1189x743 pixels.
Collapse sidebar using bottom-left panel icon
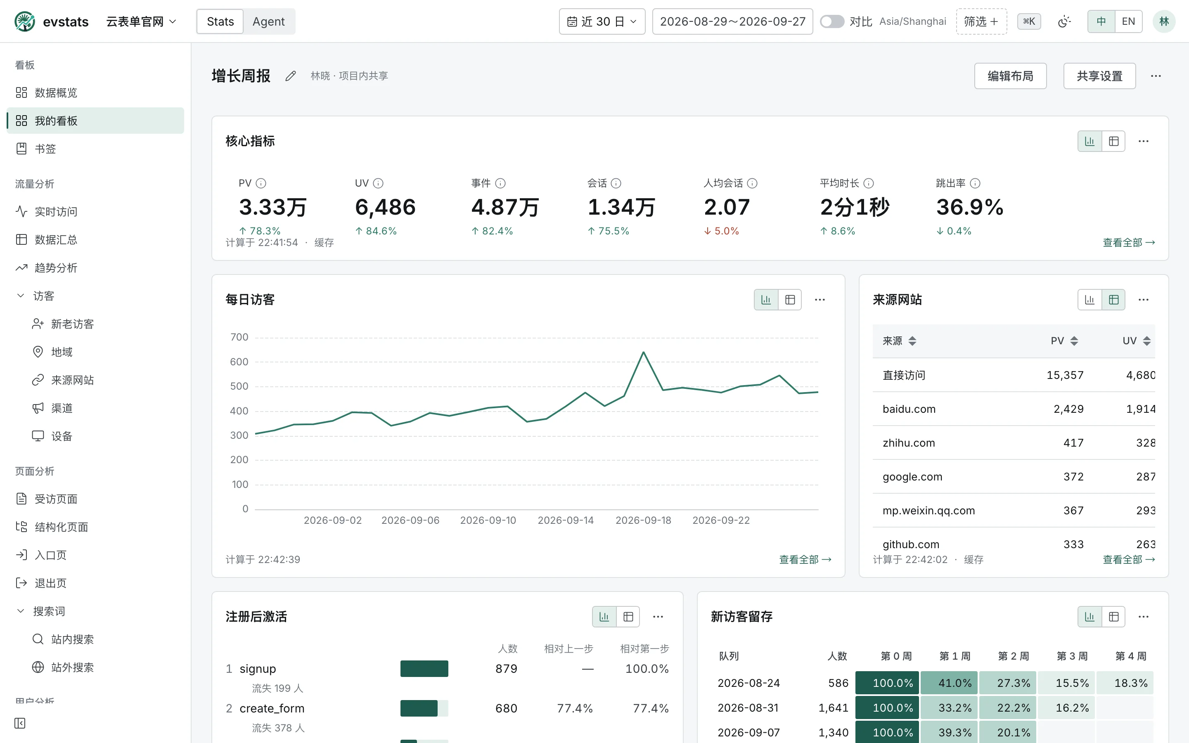click(x=20, y=723)
